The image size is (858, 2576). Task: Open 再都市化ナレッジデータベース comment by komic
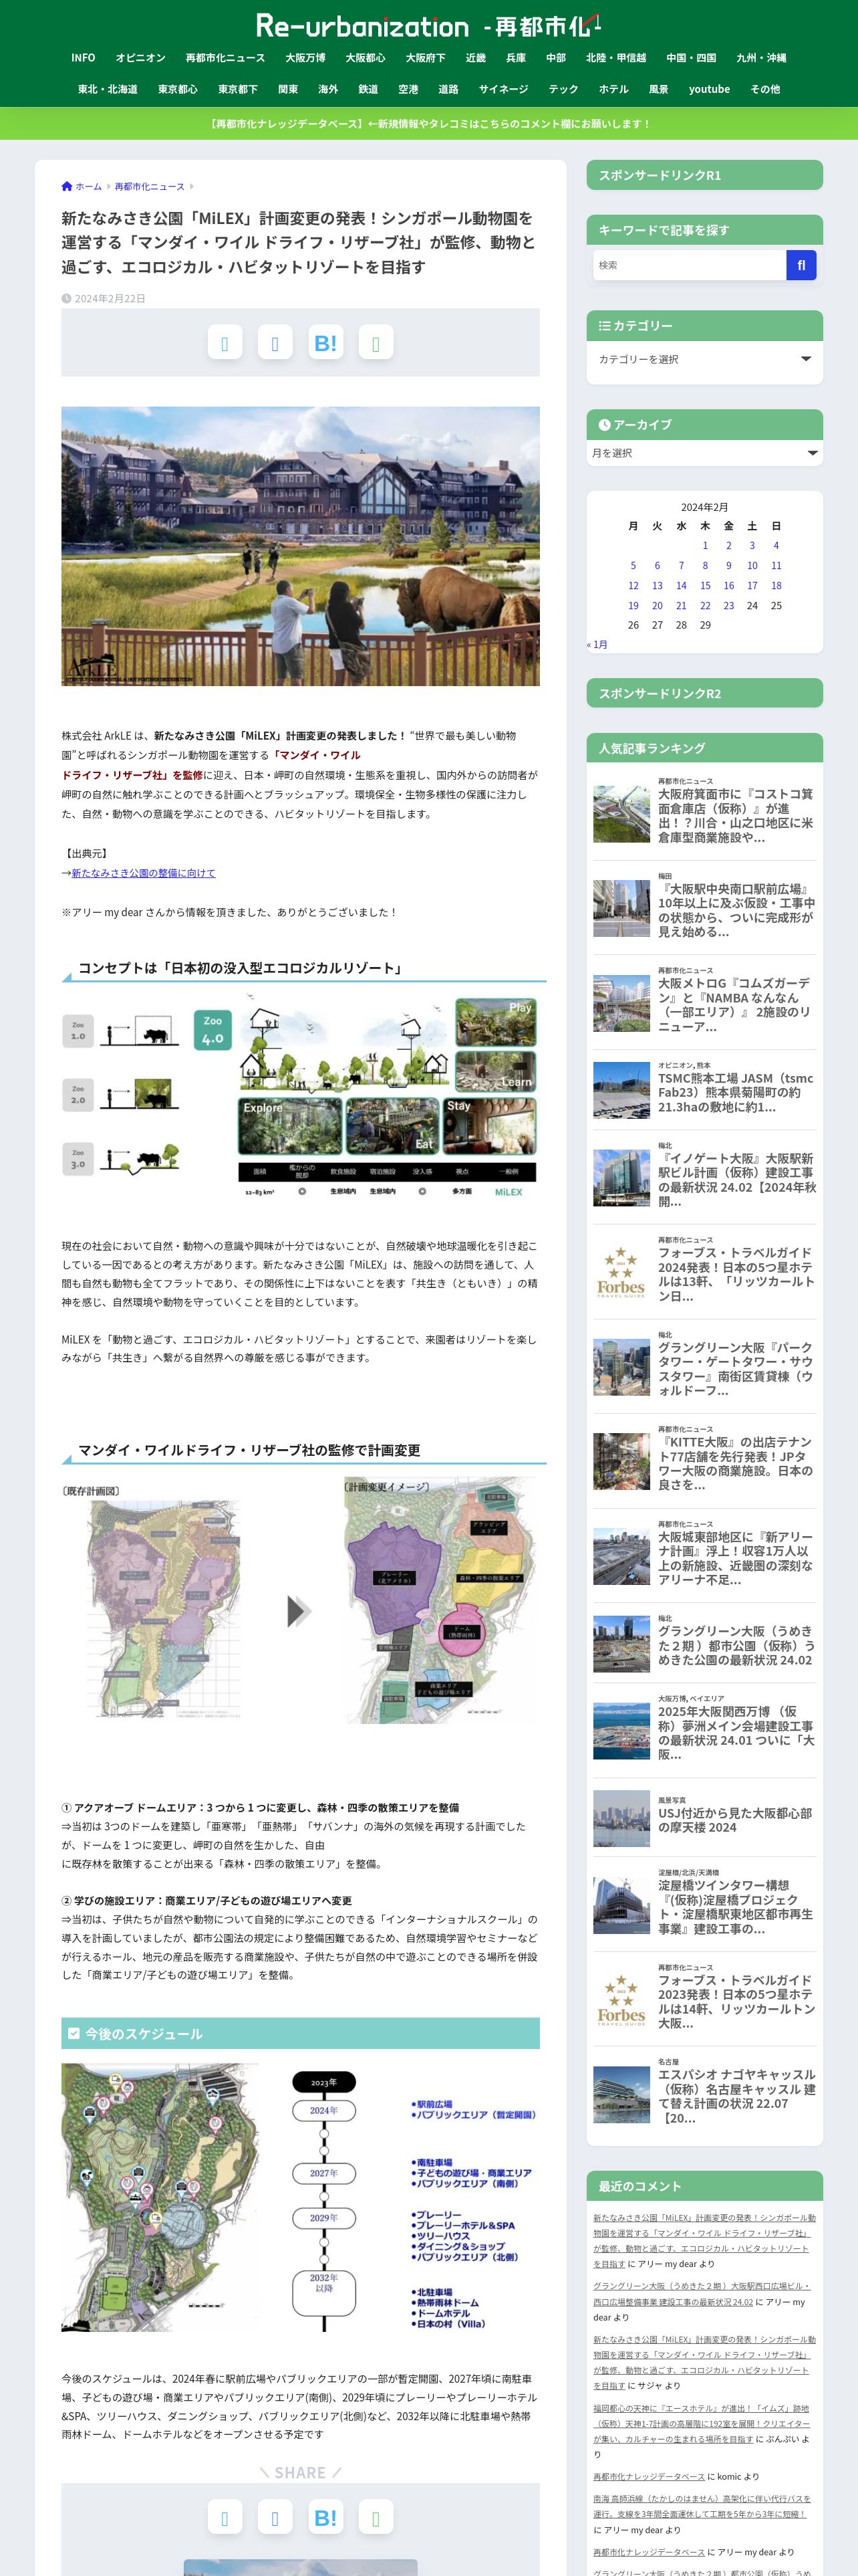tap(650, 2477)
